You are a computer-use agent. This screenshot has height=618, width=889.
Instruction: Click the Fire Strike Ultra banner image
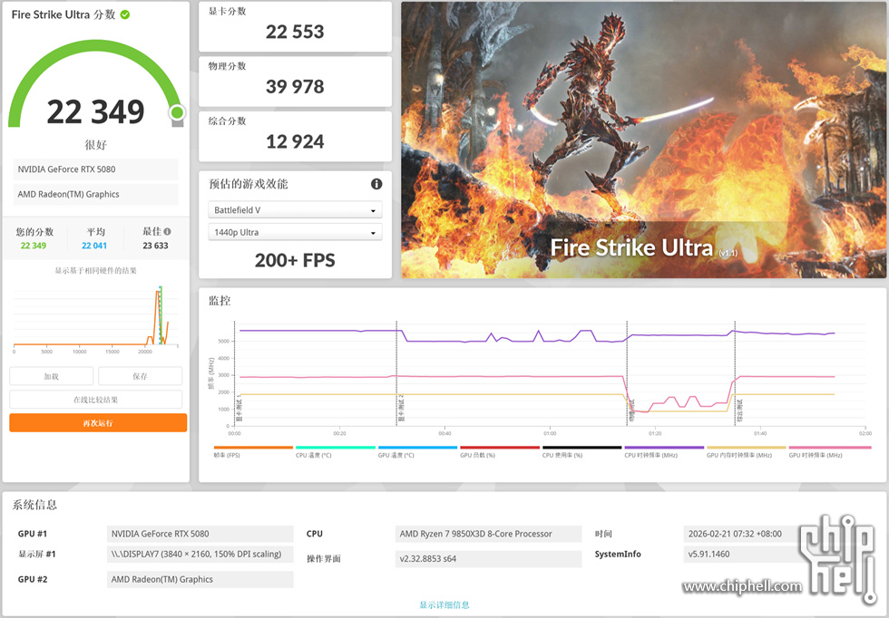(x=644, y=140)
